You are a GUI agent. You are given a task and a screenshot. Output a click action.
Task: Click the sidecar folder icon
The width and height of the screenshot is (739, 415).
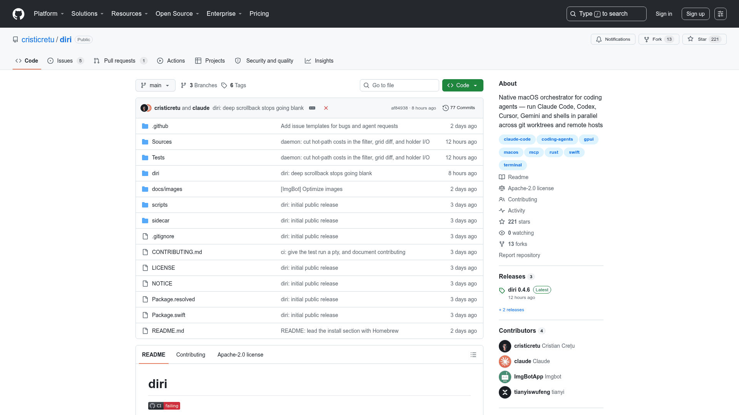pos(145,221)
